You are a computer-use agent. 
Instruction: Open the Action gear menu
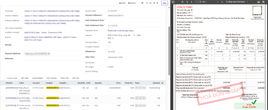[x=132, y=3]
